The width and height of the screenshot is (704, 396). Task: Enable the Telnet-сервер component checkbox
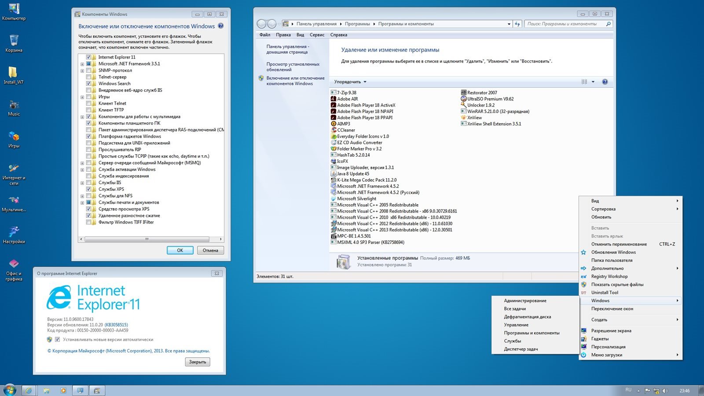point(89,77)
